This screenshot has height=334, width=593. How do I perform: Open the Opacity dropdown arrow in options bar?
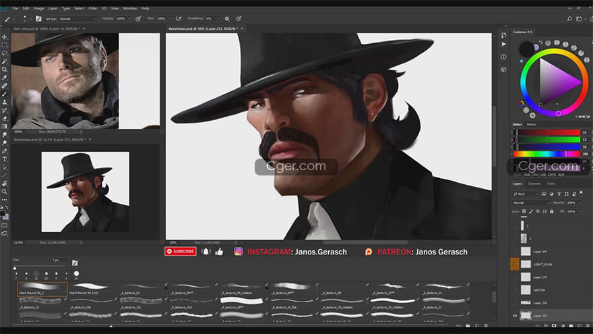(129, 19)
